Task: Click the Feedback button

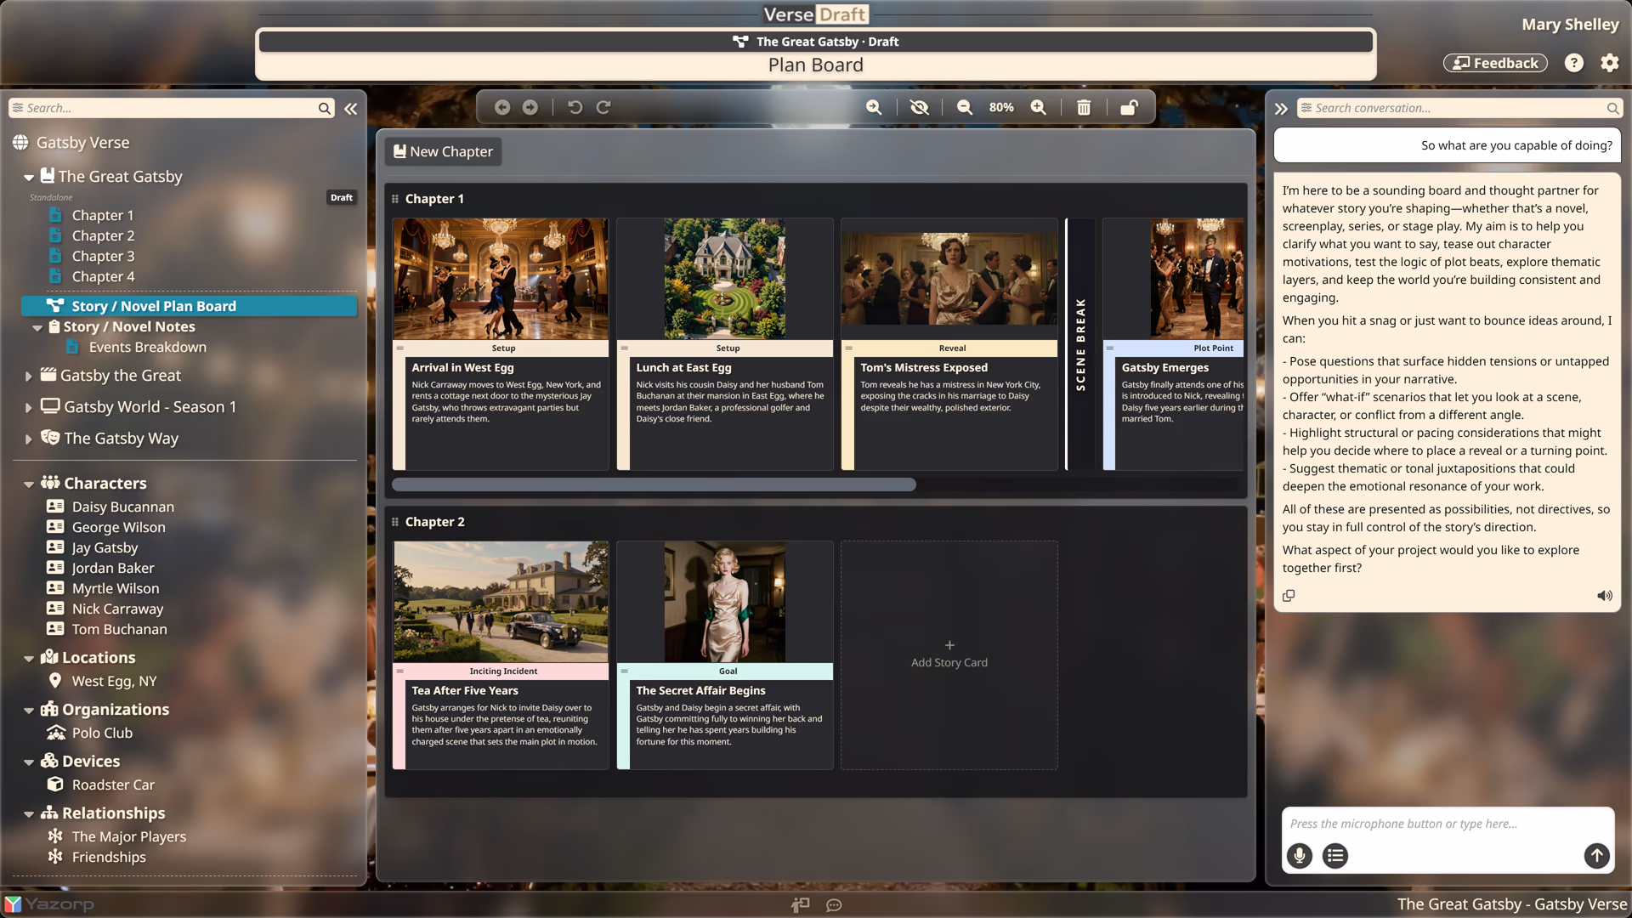Action: [x=1495, y=63]
